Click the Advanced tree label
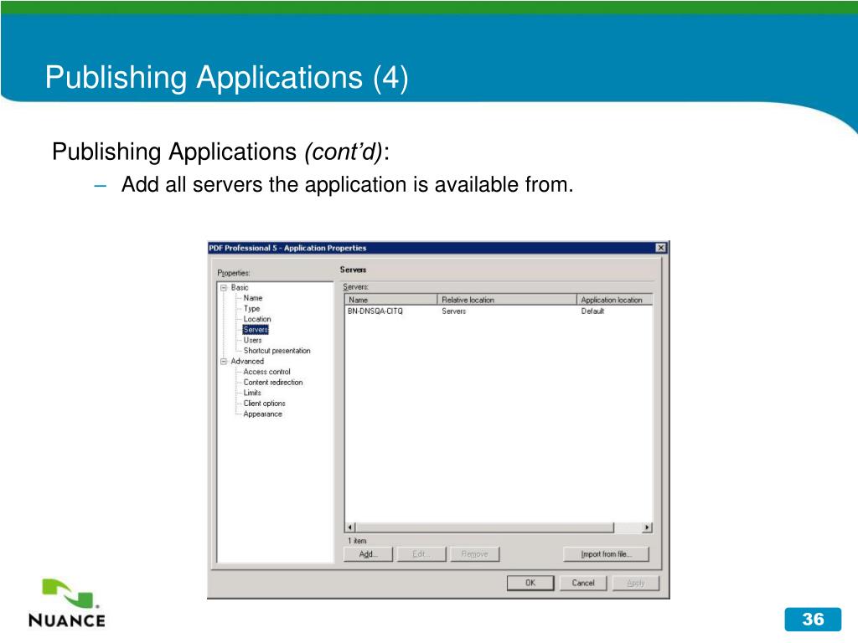Image resolution: width=858 pixels, height=643 pixels. click(x=247, y=362)
